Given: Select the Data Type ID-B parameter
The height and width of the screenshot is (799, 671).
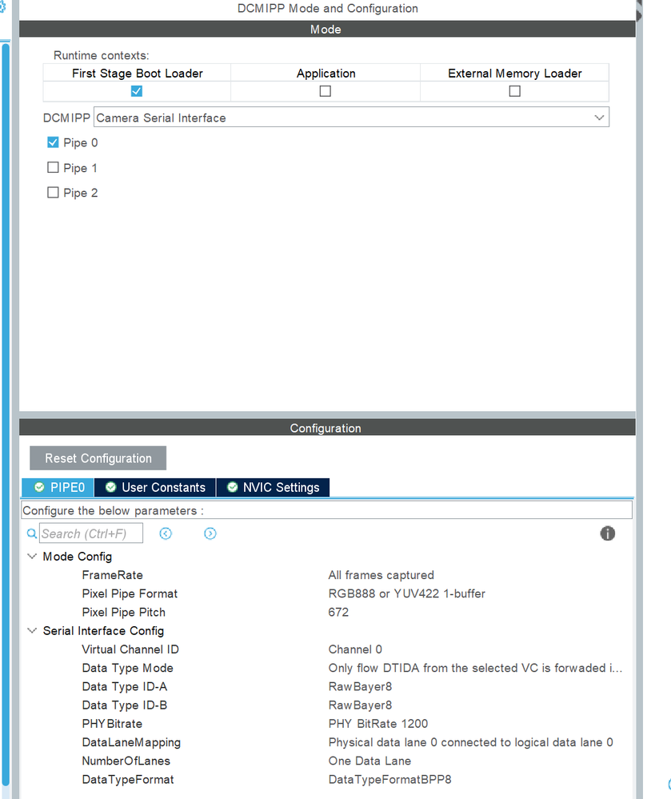Looking at the screenshot, I should [125, 705].
